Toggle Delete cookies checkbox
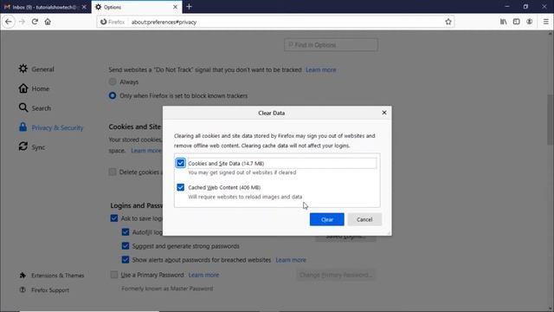Viewport: 554px width, 312px height. pyautogui.click(x=113, y=172)
